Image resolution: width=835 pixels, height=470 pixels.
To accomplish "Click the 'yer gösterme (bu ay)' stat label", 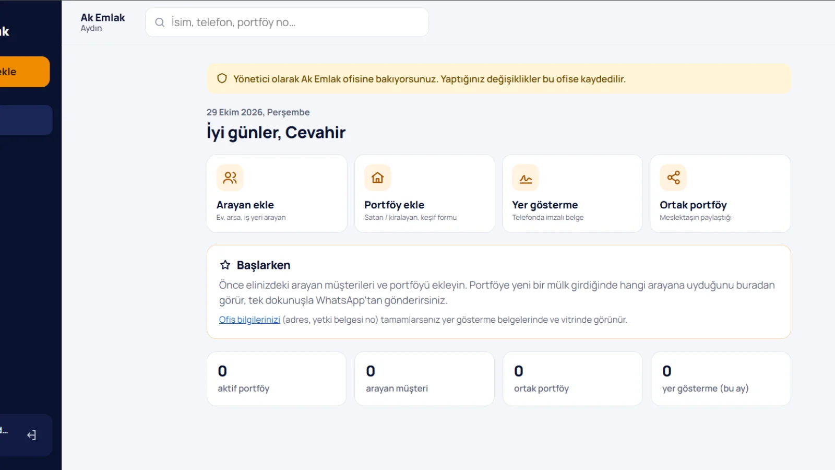I will pos(705,389).
